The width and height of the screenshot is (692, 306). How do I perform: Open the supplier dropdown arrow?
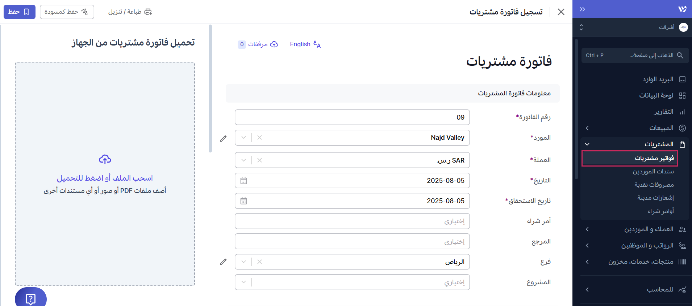pos(243,138)
